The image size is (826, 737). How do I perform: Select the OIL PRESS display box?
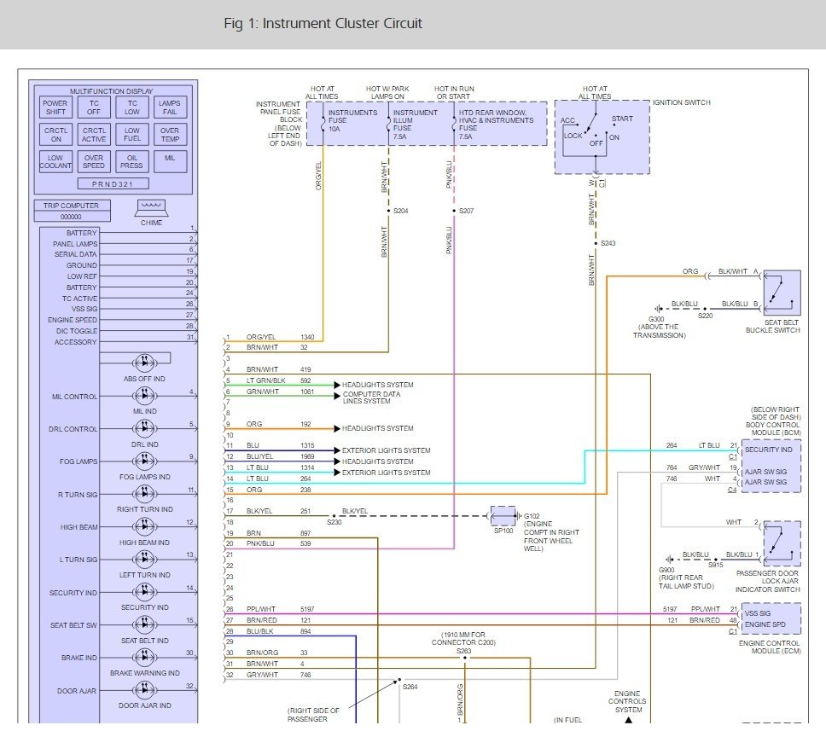coord(132,161)
